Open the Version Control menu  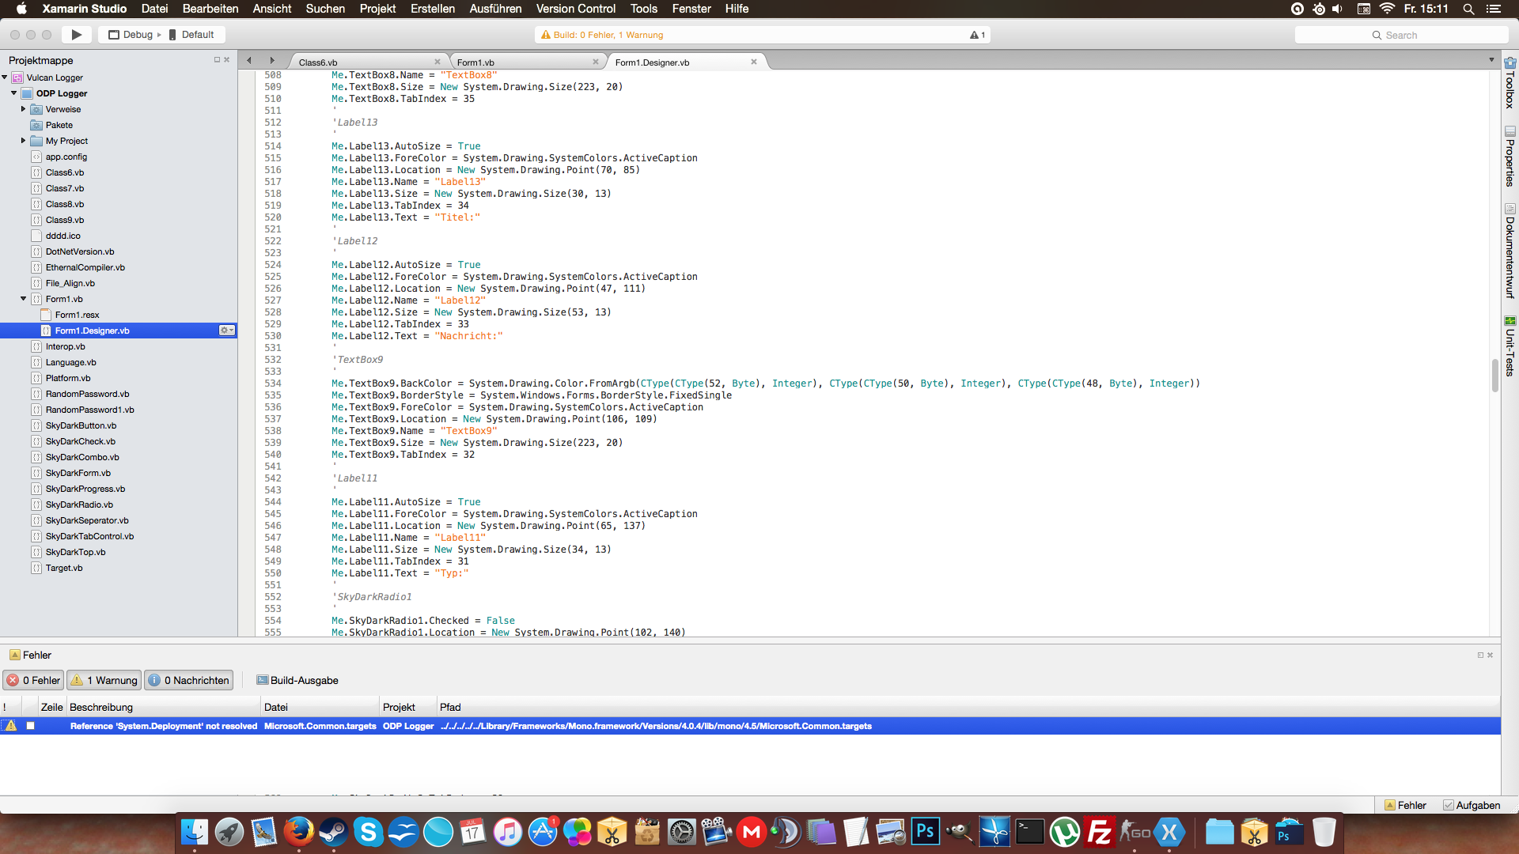click(575, 9)
